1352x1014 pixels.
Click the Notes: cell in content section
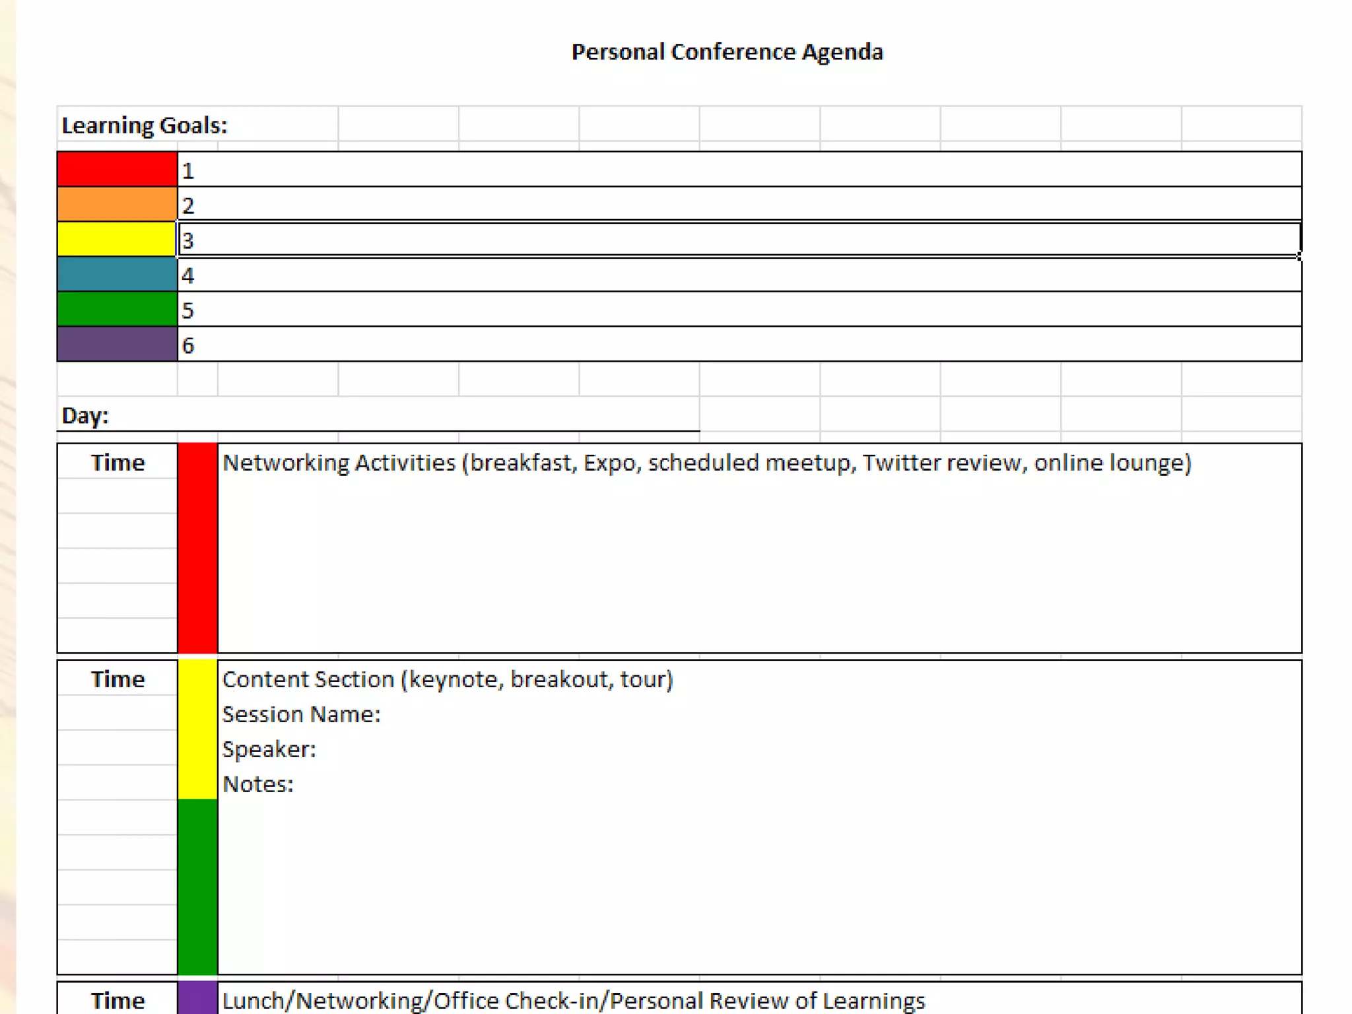coord(258,784)
